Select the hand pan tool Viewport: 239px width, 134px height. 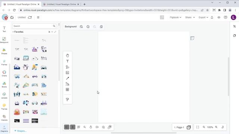(67, 55)
